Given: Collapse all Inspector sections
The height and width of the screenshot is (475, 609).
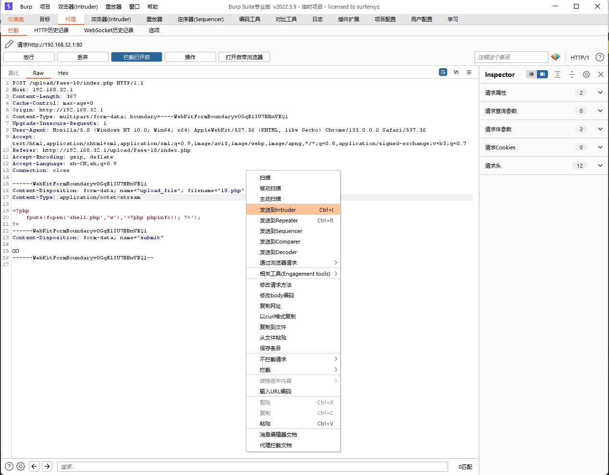Looking at the screenshot, I should coord(572,74).
